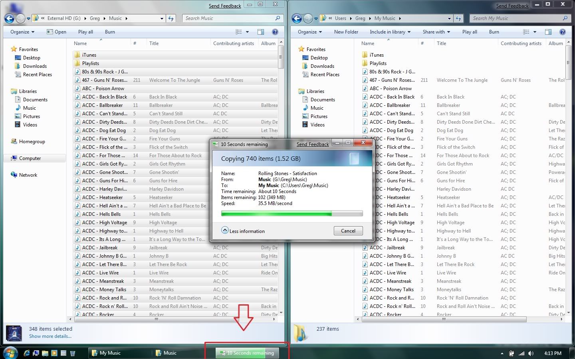Change view icon in My Music window
This screenshot has width=575, height=359.
526,32
